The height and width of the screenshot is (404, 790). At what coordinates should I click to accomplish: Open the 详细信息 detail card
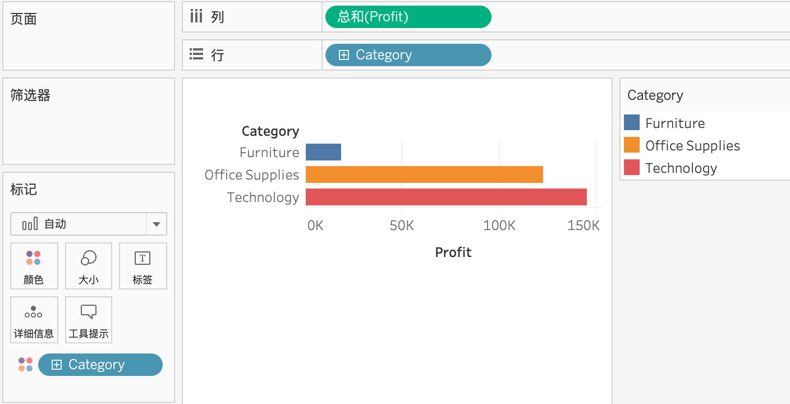[34, 320]
